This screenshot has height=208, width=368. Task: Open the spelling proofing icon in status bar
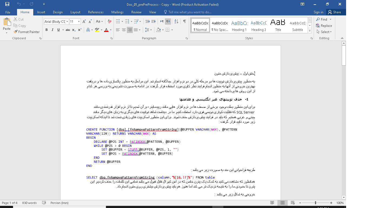click(x=44, y=203)
